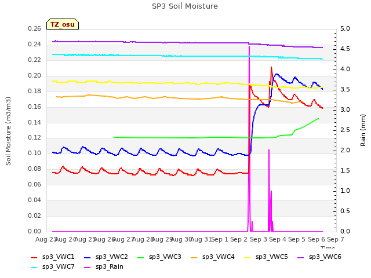Click the green sp3_VWC3 legend swatch
This screenshot has width=371, height=278.
click(140, 257)
